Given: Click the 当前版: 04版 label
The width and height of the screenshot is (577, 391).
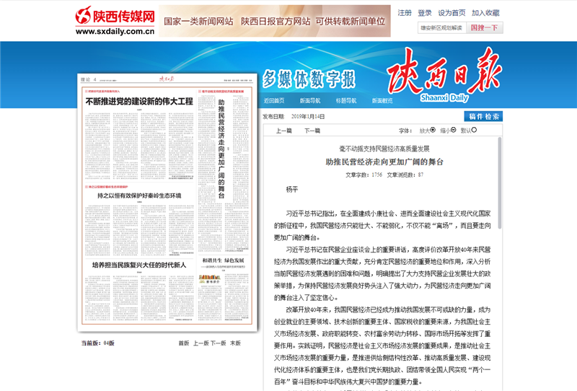Looking at the screenshot, I should point(98,343).
